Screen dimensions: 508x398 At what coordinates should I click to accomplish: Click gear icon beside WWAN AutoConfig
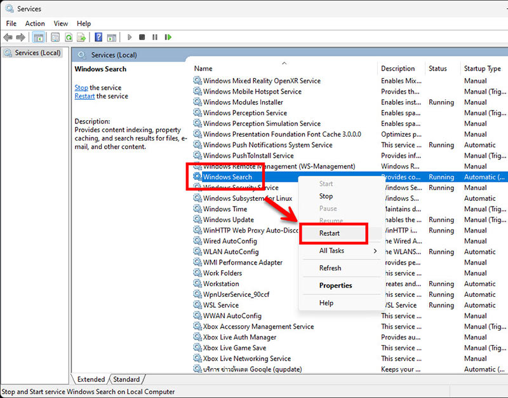[x=197, y=315]
